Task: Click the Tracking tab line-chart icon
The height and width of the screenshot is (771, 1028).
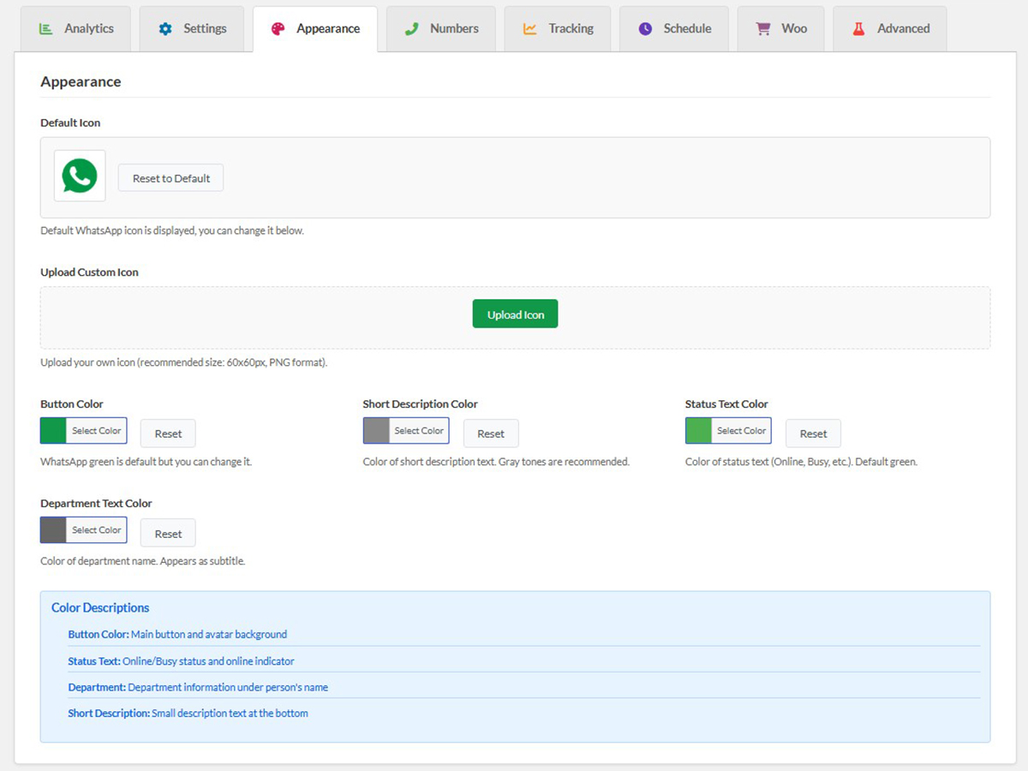Action: (530, 28)
